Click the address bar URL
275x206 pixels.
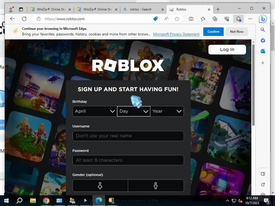pyautogui.click(x=64, y=19)
